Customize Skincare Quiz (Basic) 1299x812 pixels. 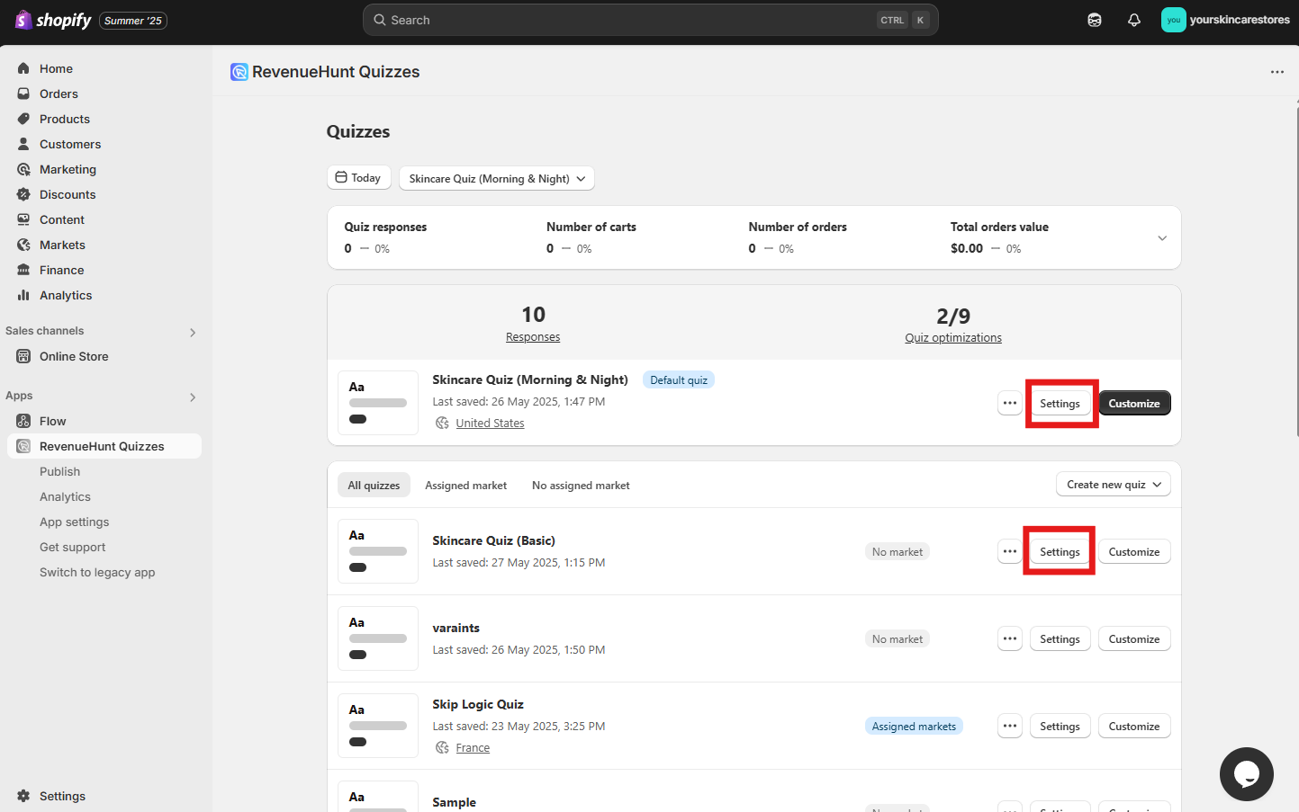pos(1134,551)
